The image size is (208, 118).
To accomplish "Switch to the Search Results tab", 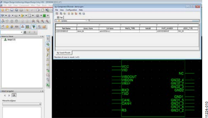I will [64, 53].
